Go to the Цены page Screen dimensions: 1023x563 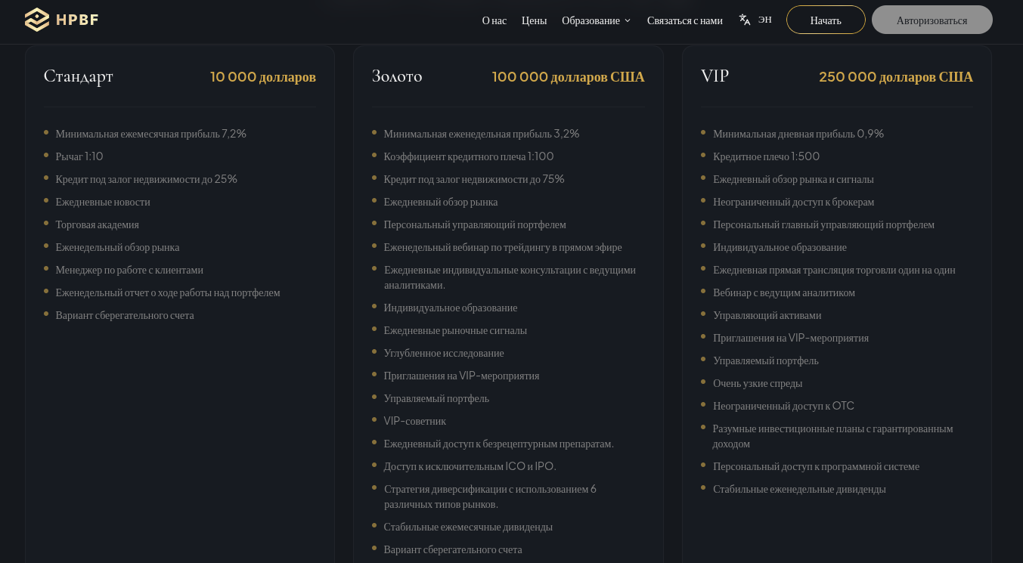(x=534, y=20)
